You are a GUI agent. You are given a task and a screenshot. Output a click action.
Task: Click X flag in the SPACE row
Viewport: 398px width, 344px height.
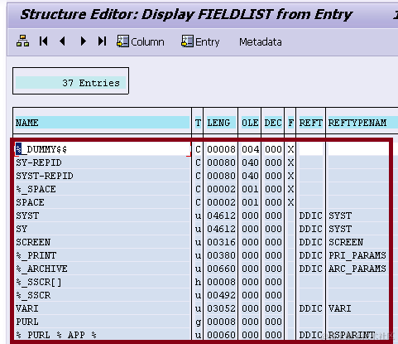click(x=290, y=202)
